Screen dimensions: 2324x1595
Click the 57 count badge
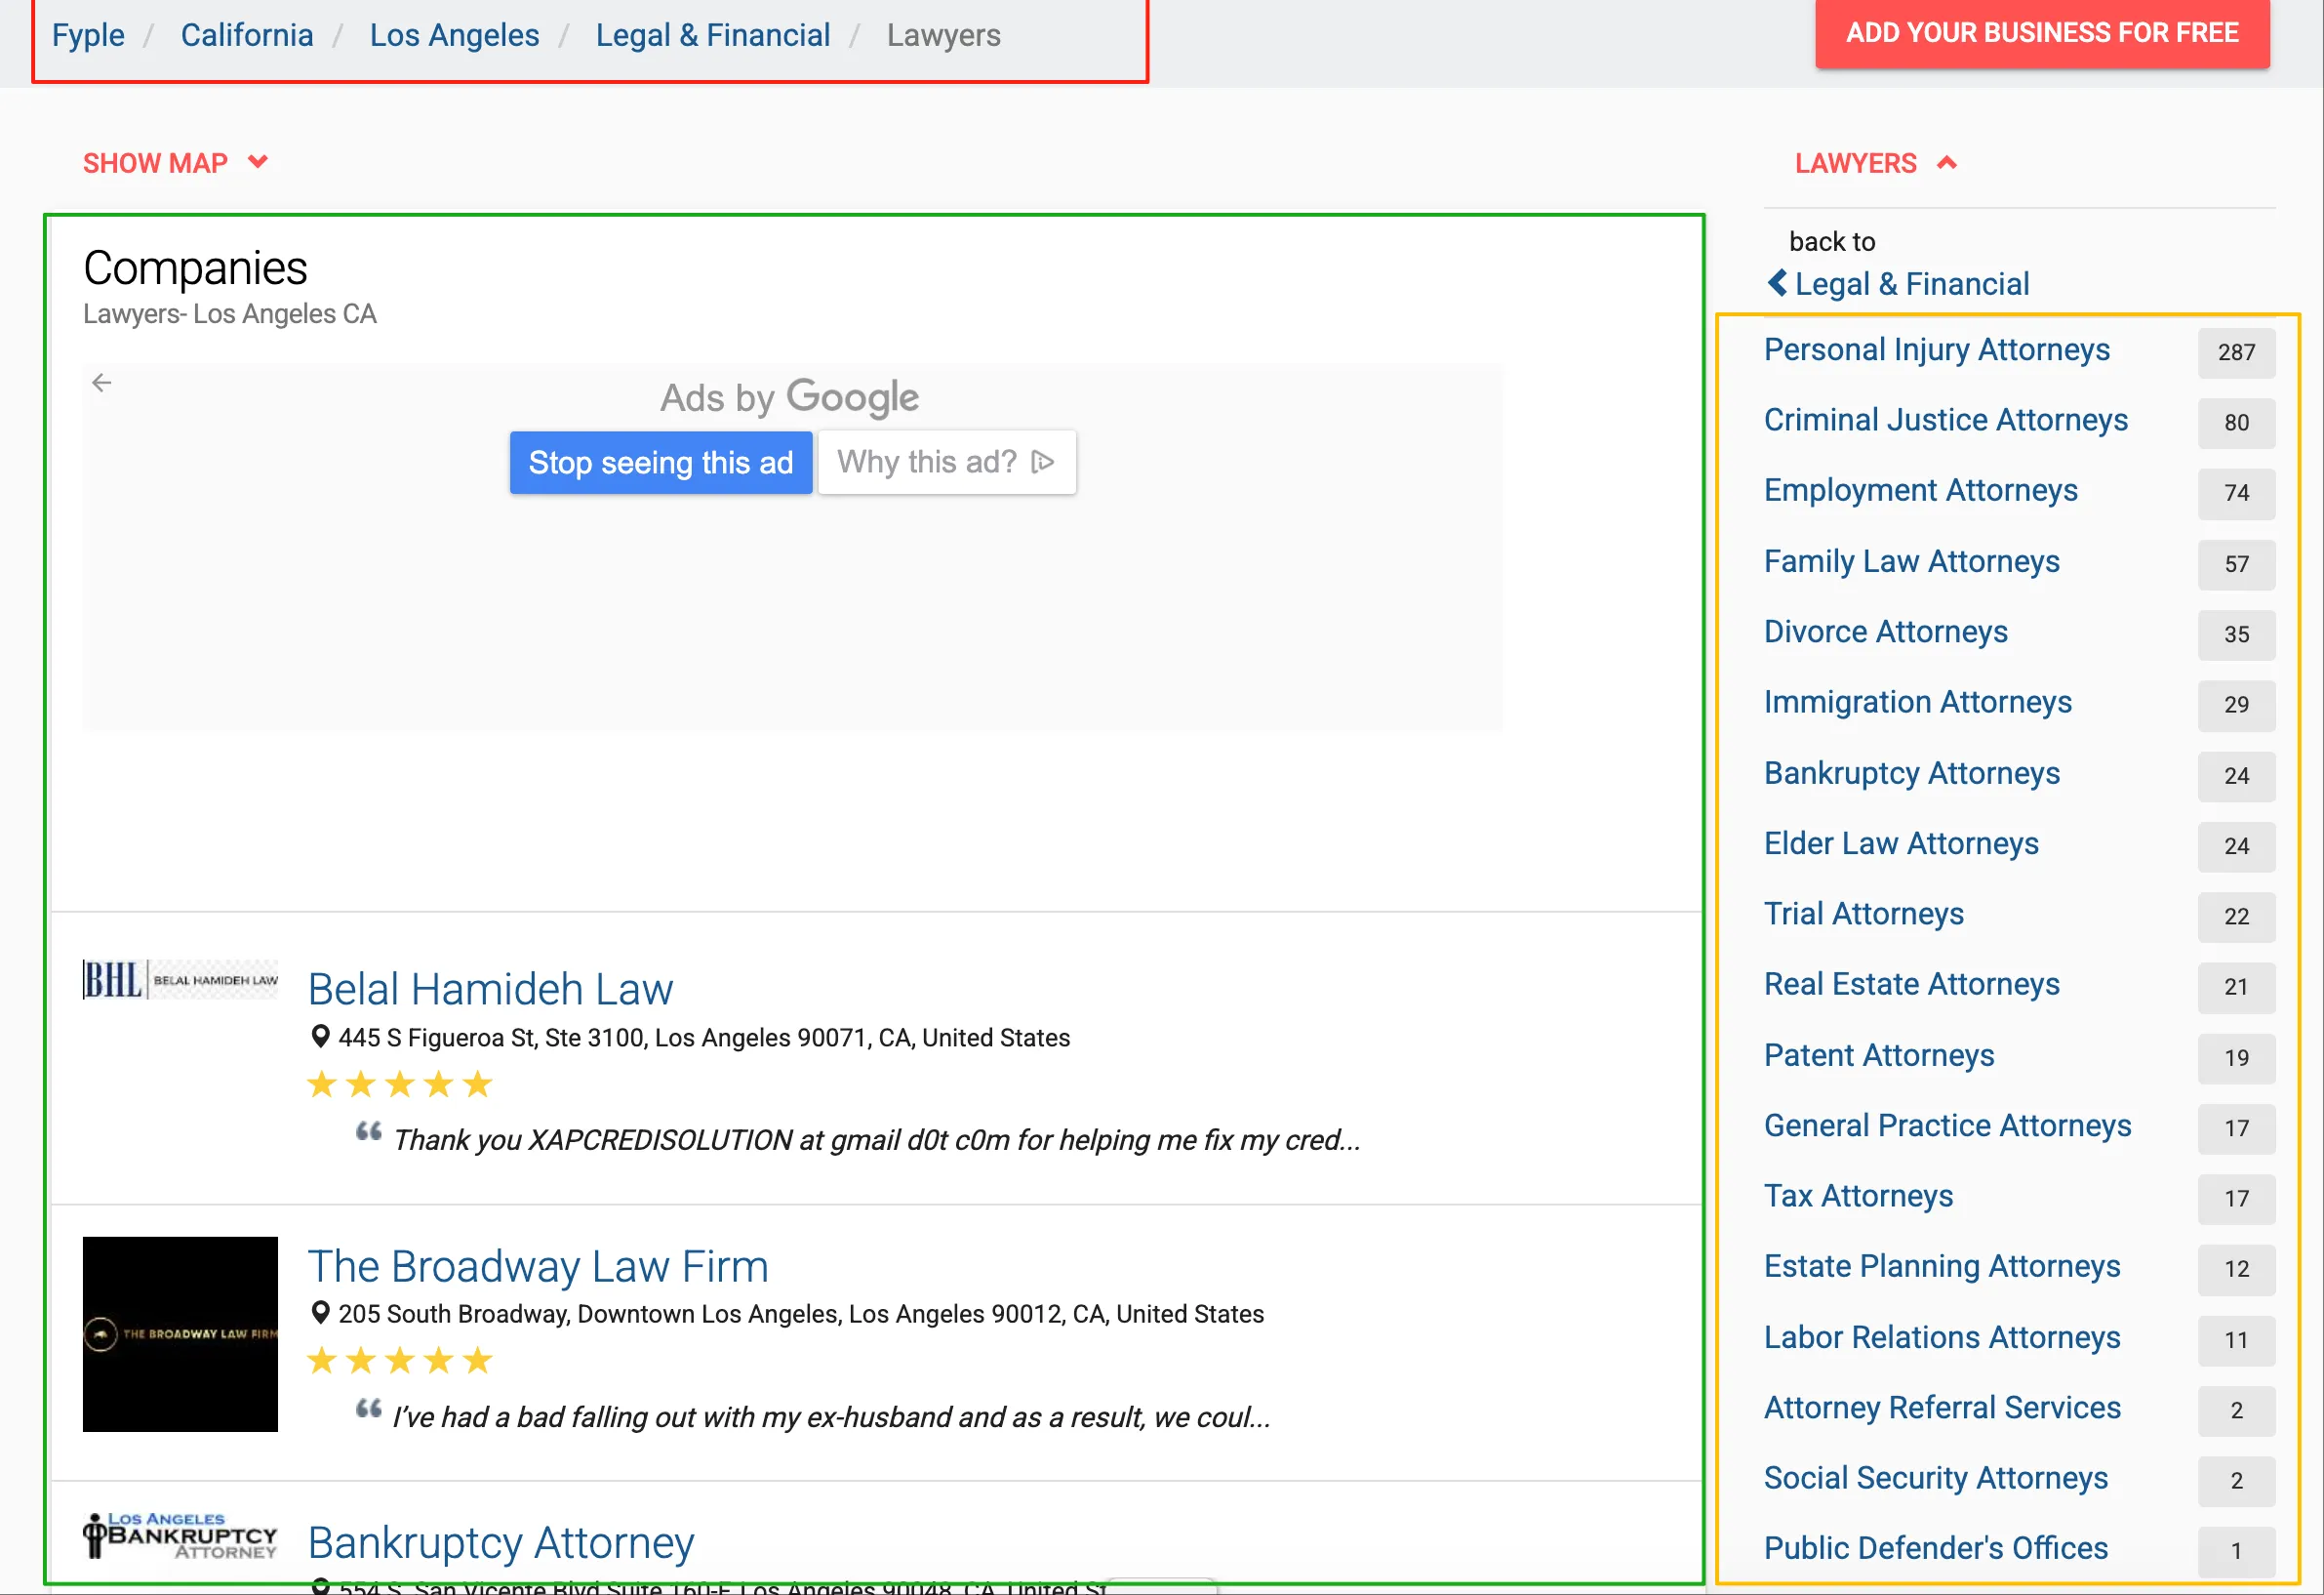click(x=2236, y=564)
